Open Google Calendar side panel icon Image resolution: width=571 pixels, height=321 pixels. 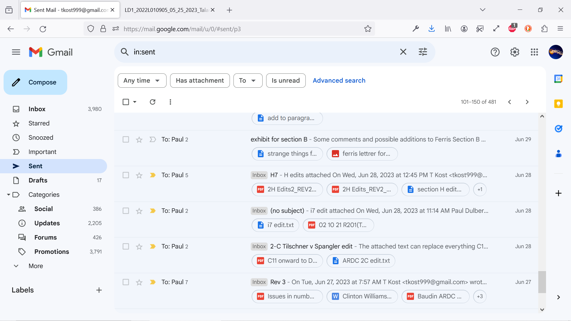point(558,79)
